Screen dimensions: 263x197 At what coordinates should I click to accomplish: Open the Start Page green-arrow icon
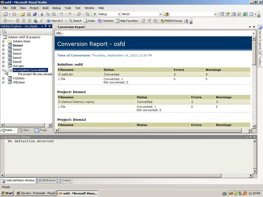click(x=245, y=14)
